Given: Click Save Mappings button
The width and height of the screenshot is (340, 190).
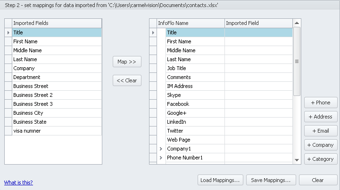Looking at the screenshot, I should pyautogui.click(x=271, y=180).
